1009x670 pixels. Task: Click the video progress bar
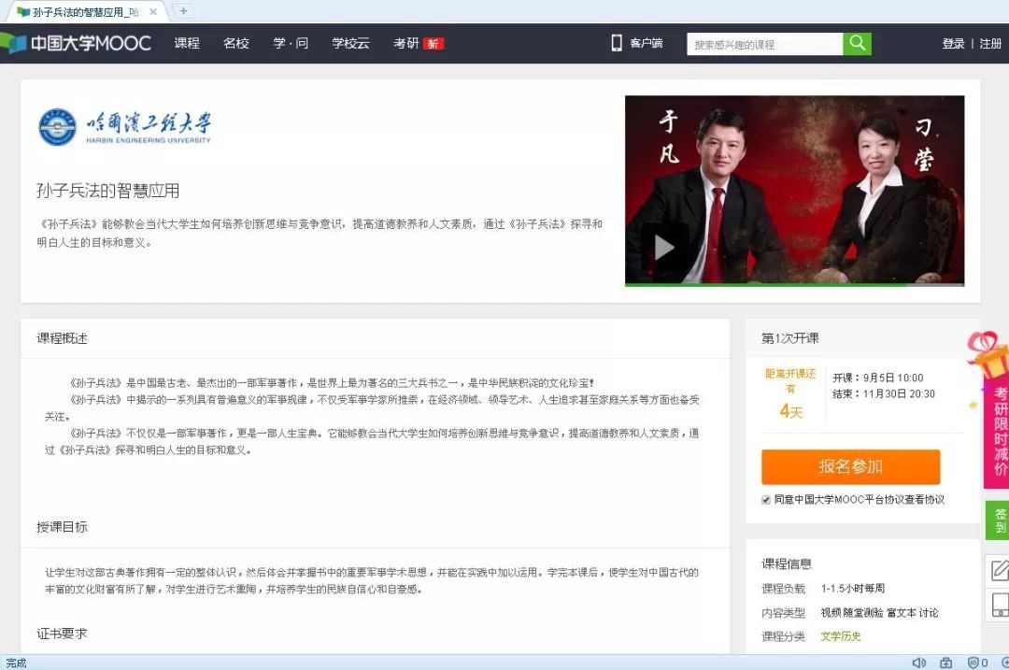click(x=794, y=284)
